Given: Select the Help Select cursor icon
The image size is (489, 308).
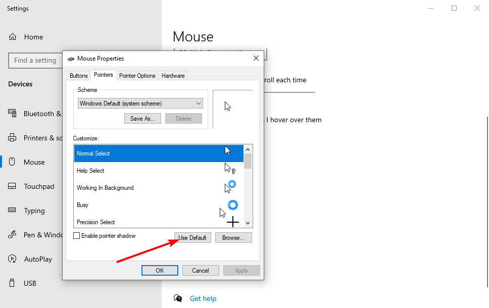Looking at the screenshot, I should (x=230, y=168).
